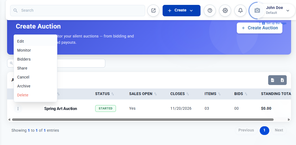
Task: Choose Bidders in the context menu
Action: tap(35, 59)
